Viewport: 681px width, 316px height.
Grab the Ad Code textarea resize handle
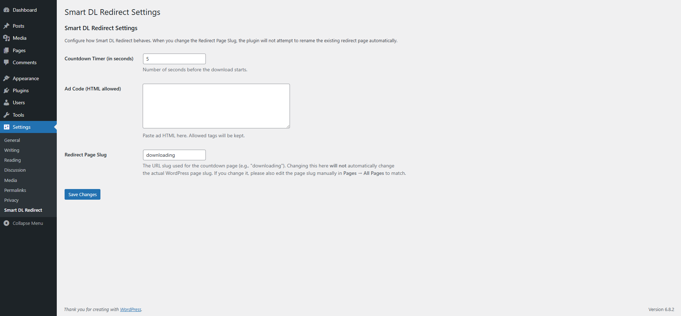tap(288, 126)
